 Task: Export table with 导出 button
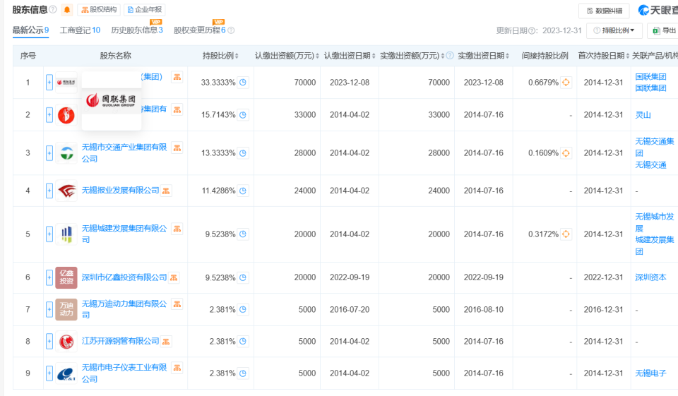(x=664, y=30)
